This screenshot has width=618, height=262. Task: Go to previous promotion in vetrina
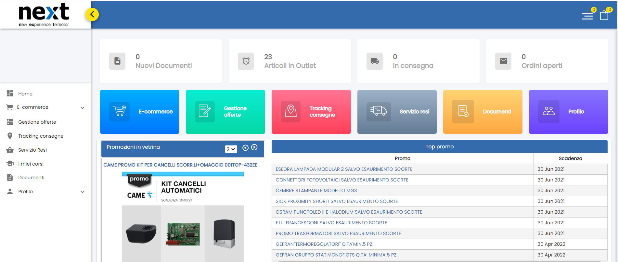click(x=245, y=148)
